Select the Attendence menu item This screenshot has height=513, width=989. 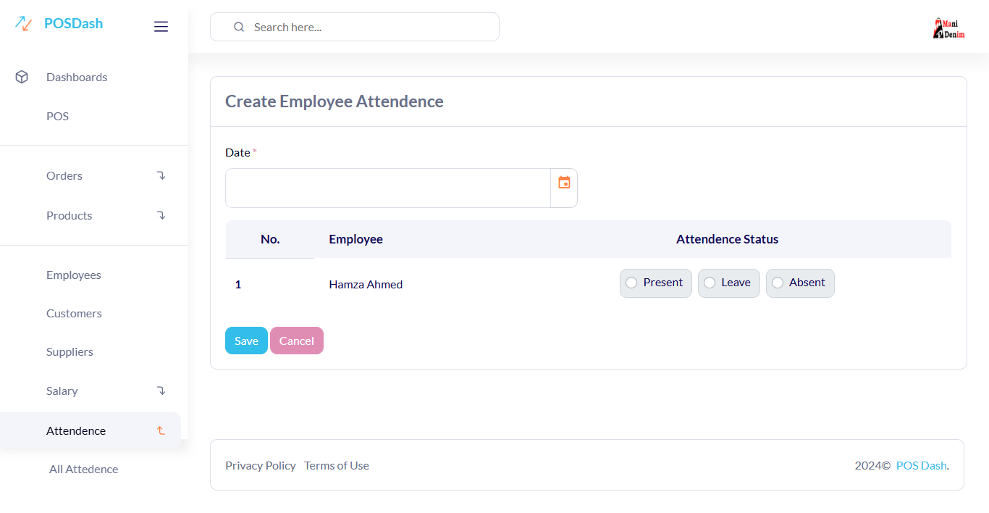click(76, 430)
